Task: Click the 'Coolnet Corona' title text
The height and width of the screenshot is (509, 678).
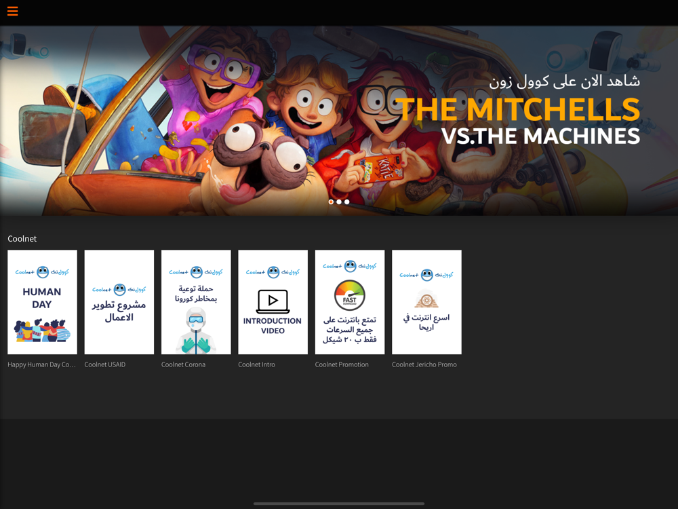Action: pyautogui.click(x=183, y=364)
